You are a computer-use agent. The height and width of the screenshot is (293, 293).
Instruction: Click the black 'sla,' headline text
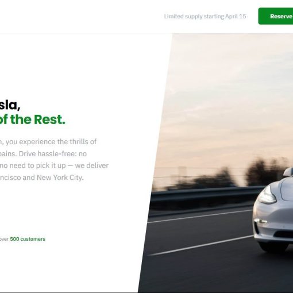[10, 105]
